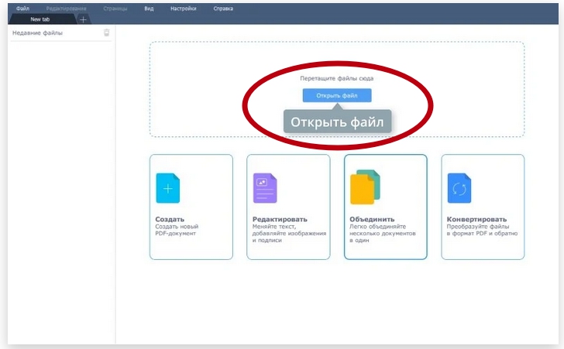
Task: Click the blue Convert file icon
Action: (x=459, y=188)
